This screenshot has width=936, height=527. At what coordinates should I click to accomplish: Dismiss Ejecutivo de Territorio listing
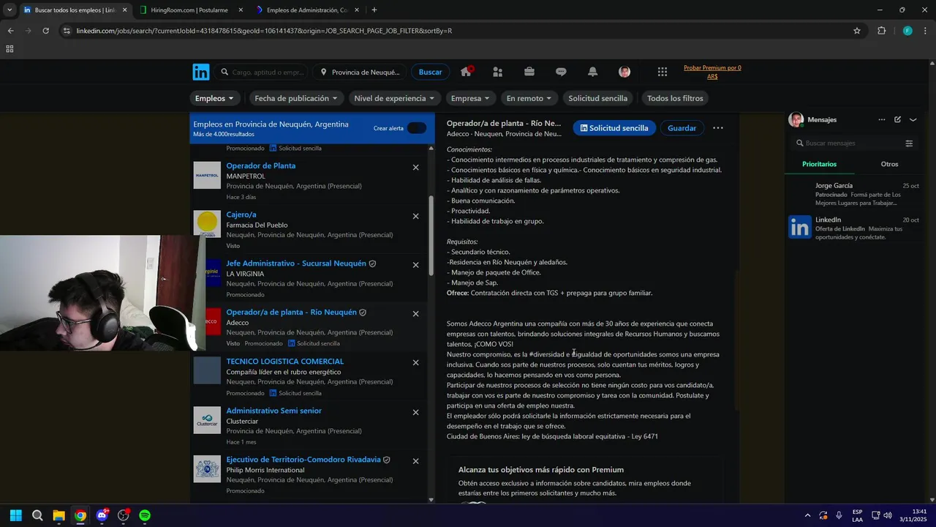click(x=415, y=461)
